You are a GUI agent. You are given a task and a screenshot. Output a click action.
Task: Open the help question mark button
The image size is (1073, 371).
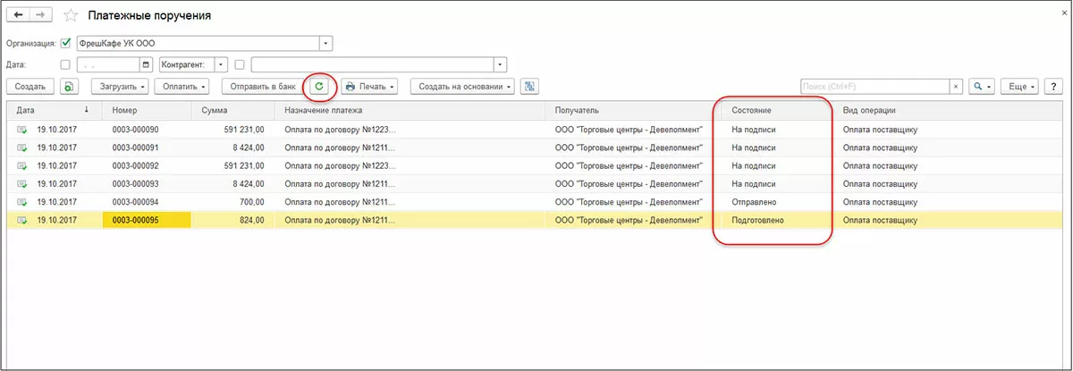[1053, 87]
